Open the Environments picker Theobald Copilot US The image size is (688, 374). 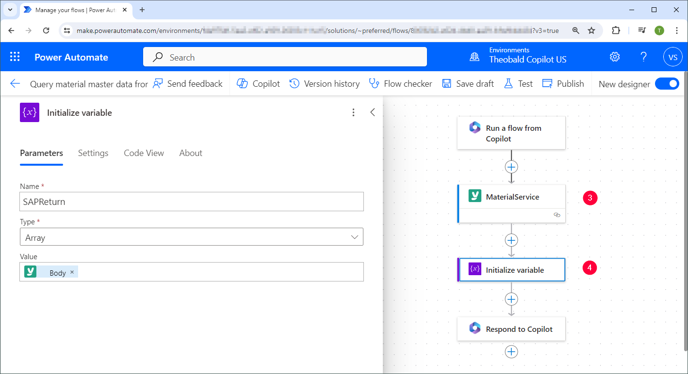tap(518, 57)
